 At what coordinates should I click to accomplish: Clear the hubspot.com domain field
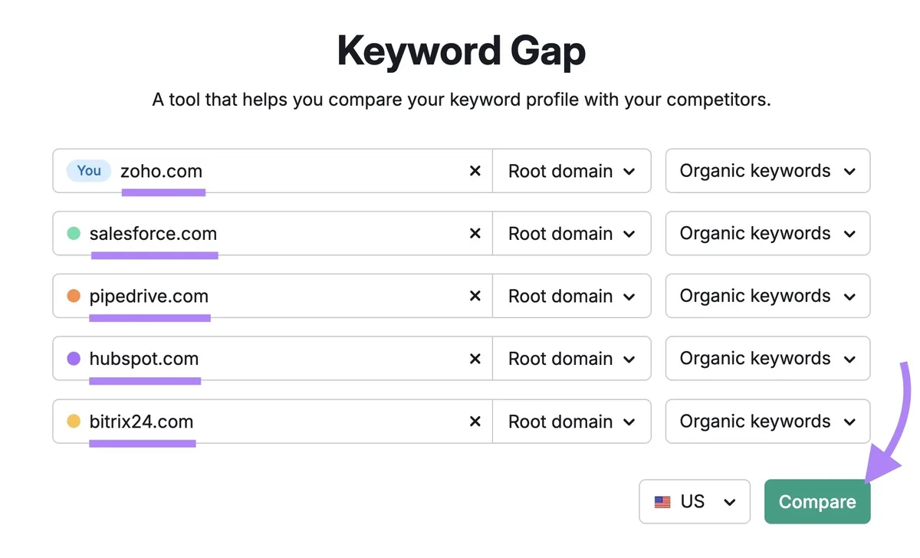coord(475,359)
